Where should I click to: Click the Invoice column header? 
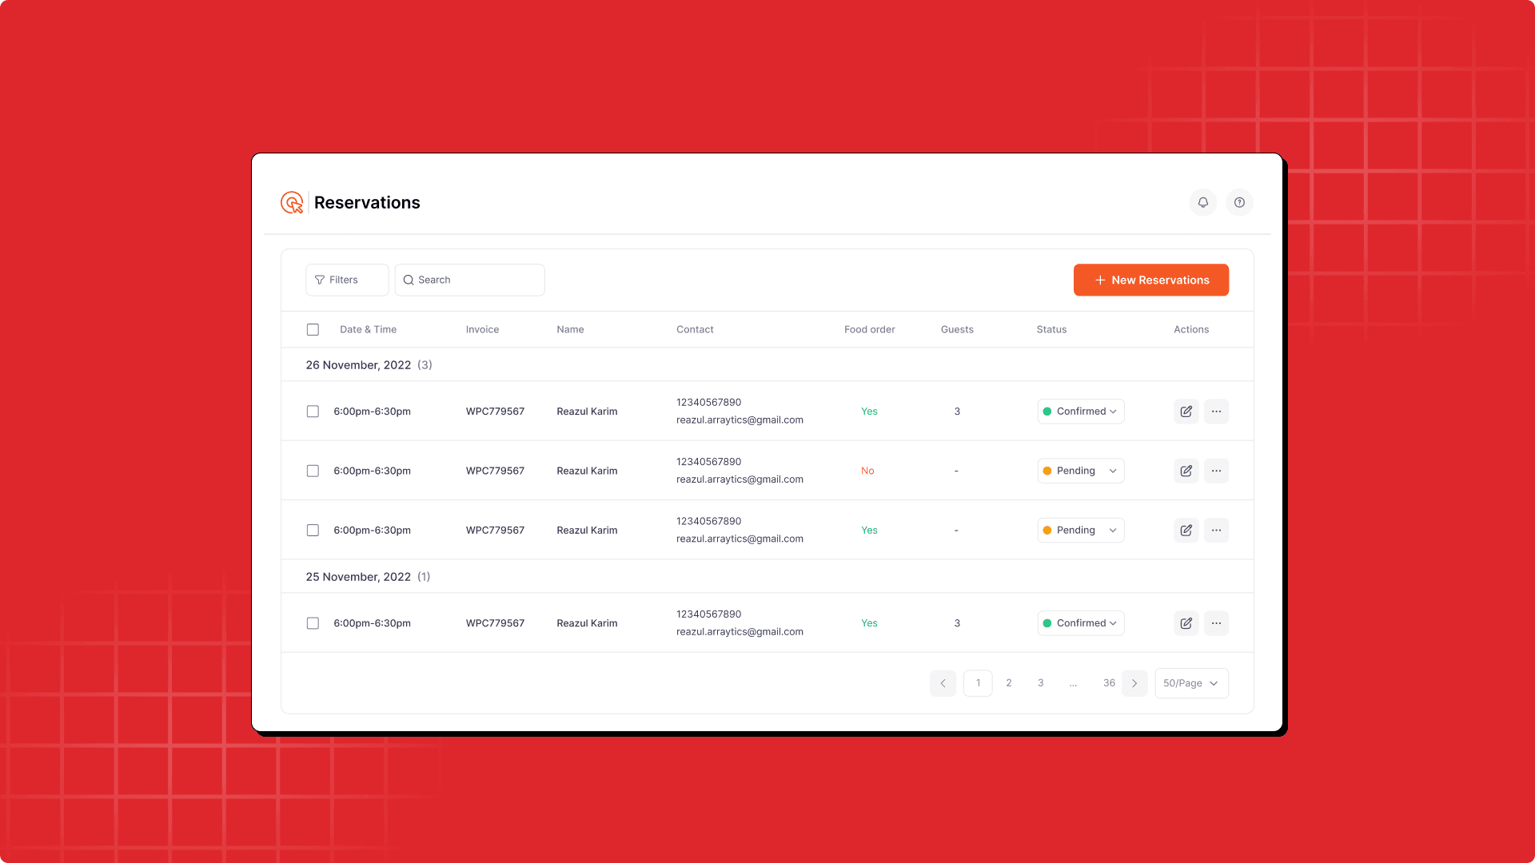click(482, 329)
